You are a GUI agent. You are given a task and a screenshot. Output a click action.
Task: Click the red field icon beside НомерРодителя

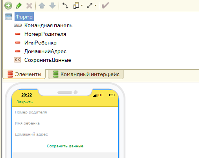pos(18,34)
